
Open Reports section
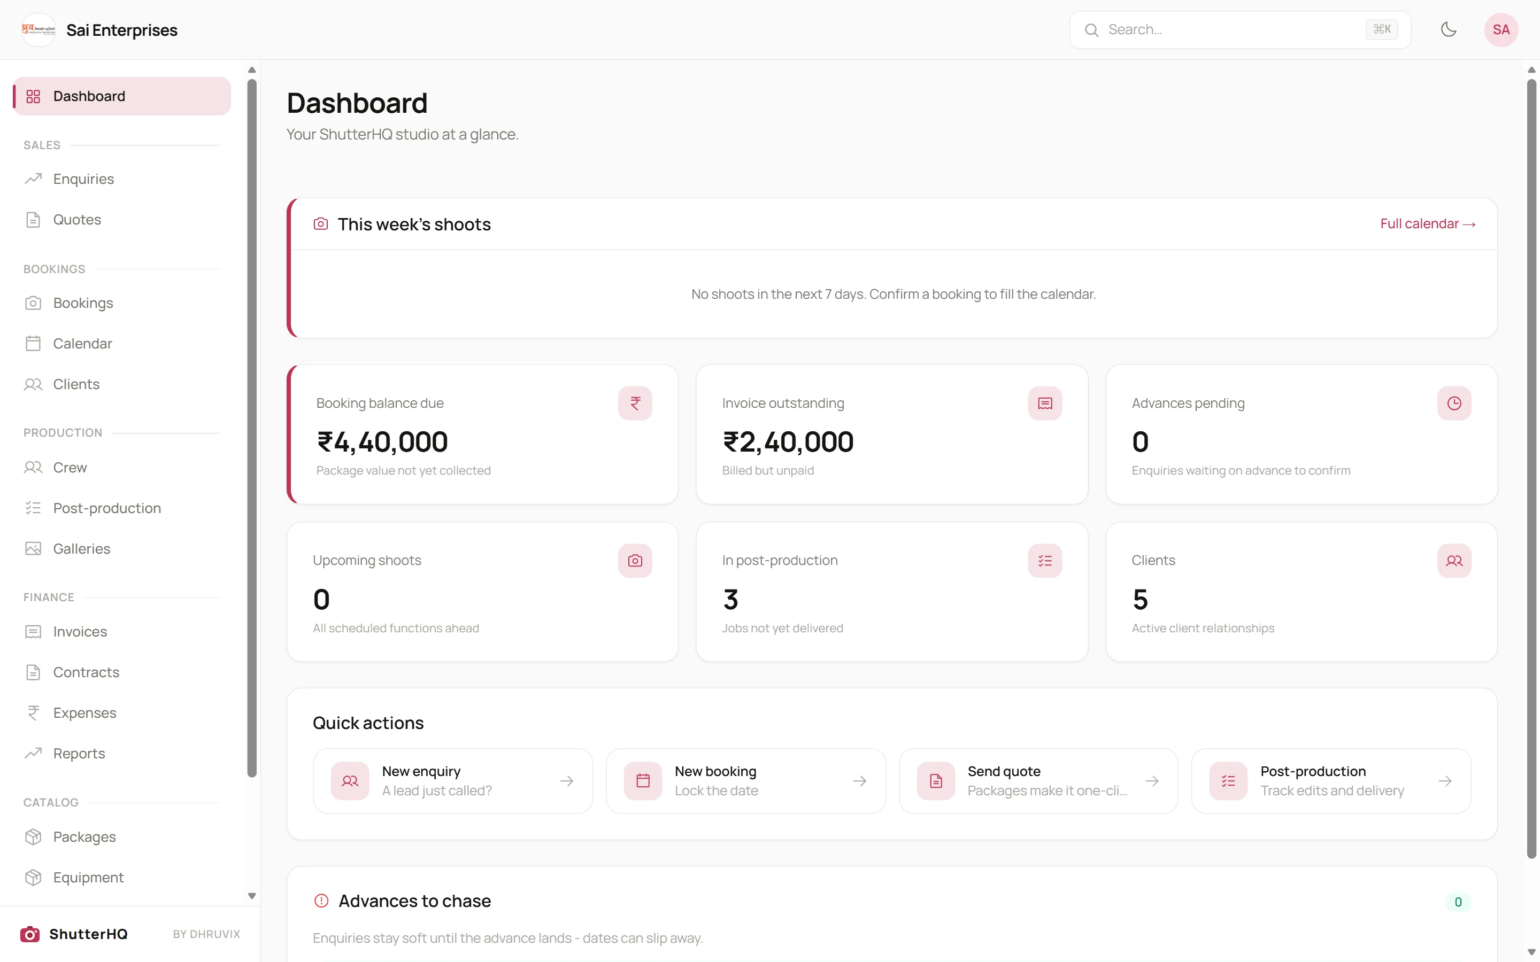pyautogui.click(x=121, y=754)
